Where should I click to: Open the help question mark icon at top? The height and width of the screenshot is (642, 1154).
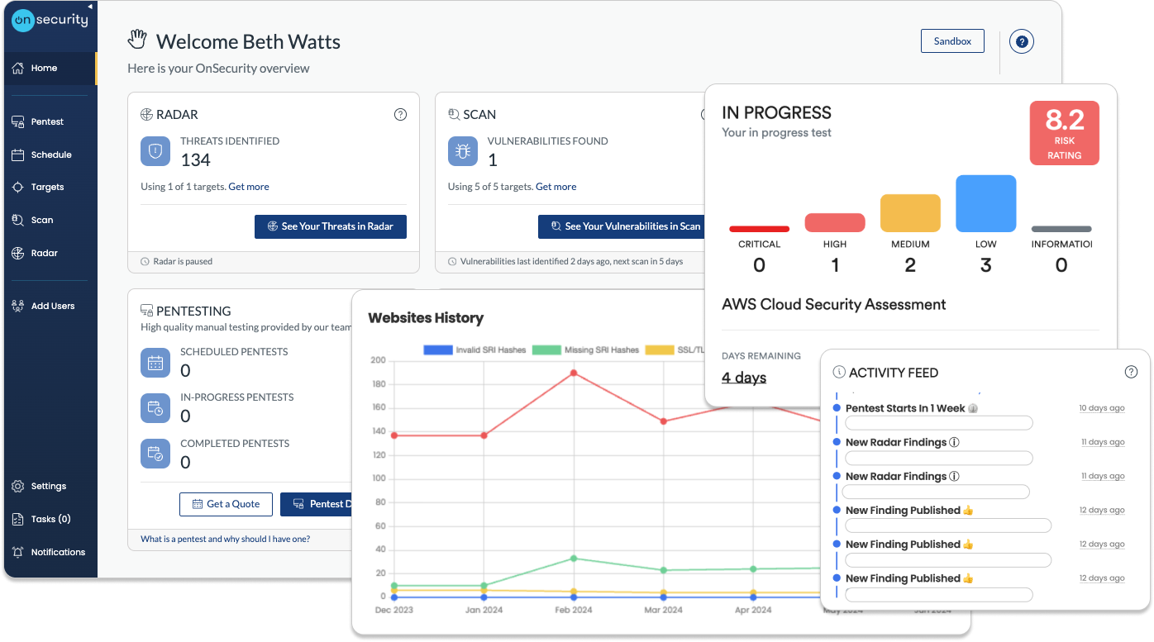[1022, 41]
